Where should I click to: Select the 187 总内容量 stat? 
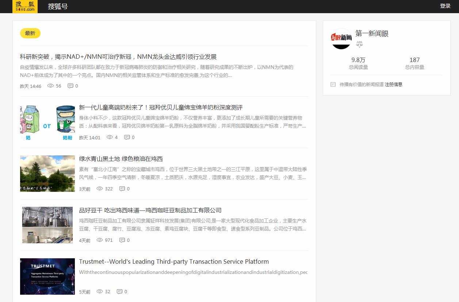click(x=414, y=63)
